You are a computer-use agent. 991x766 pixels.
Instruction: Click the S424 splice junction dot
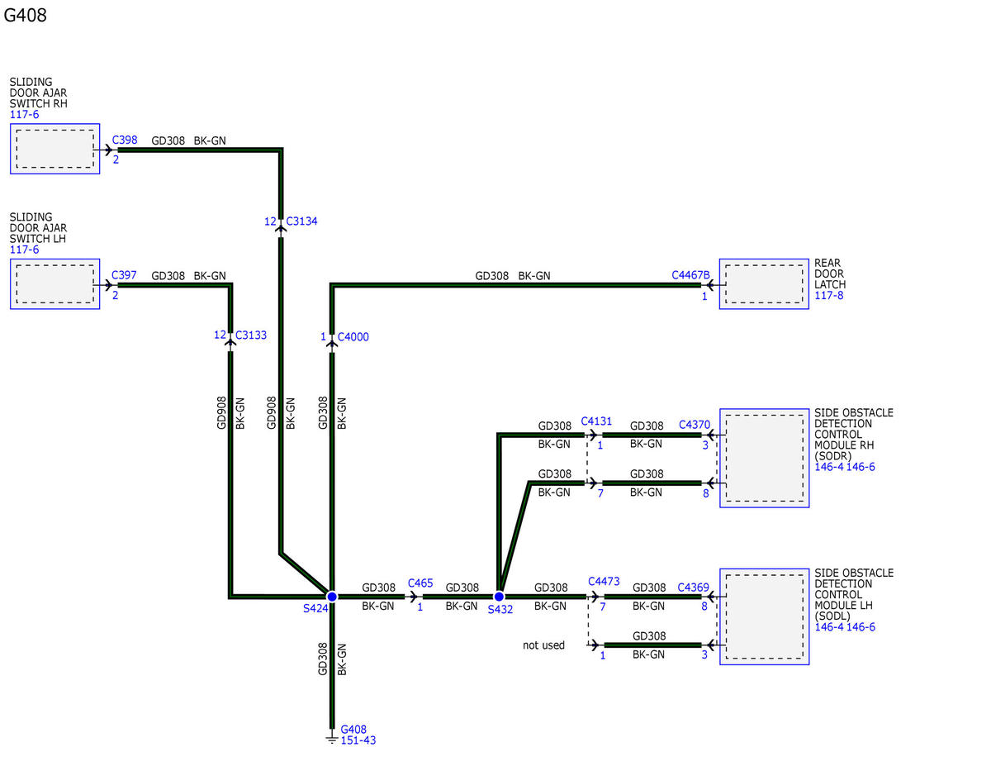(x=332, y=596)
